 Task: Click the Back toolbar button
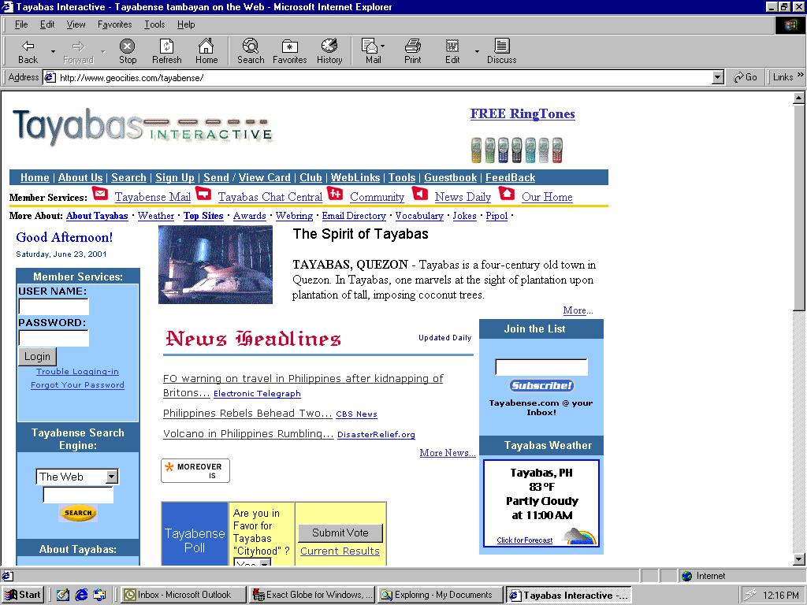[28, 51]
